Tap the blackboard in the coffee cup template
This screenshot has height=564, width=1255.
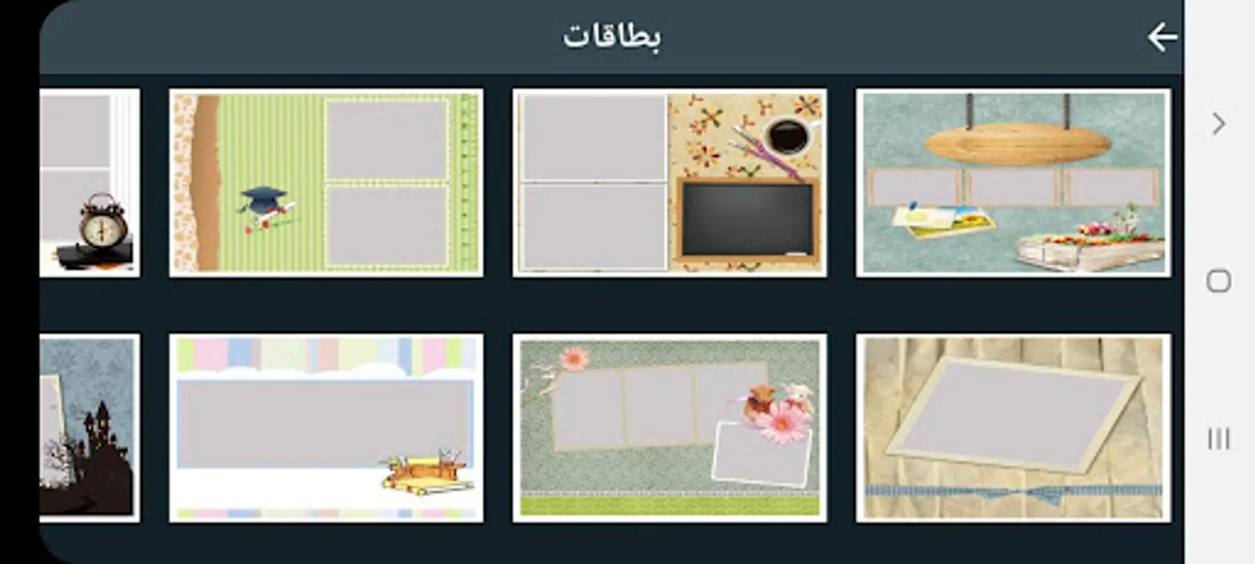(x=747, y=221)
